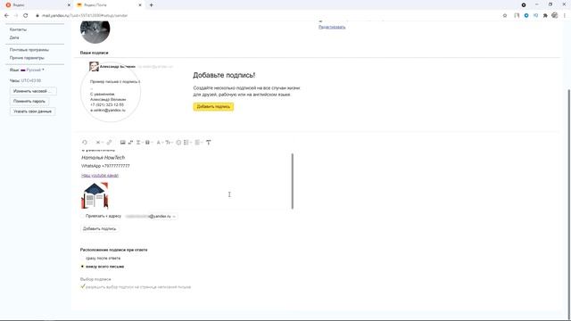This screenshot has width=571, height=321.
Task: Click the emoji smiley icon in editor toolbar
Action: pyautogui.click(x=178, y=143)
